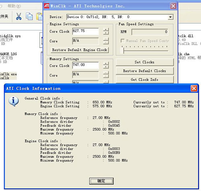201x191 pixels.
Task: Click the fan speed slider thumb
Action: click(123, 51)
